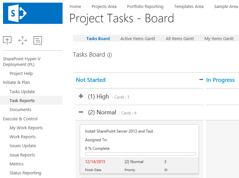Switch to All Items Gantt tab
Image resolution: width=239 pixels, height=178 pixels.
click(180, 38)
